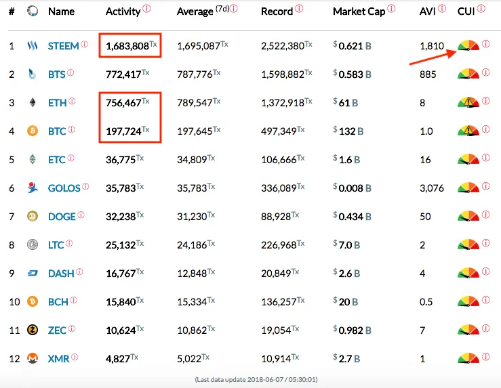Open the DOGE coin link
The height and width of the screenshot is (388, 501).
tap(62, 217)
